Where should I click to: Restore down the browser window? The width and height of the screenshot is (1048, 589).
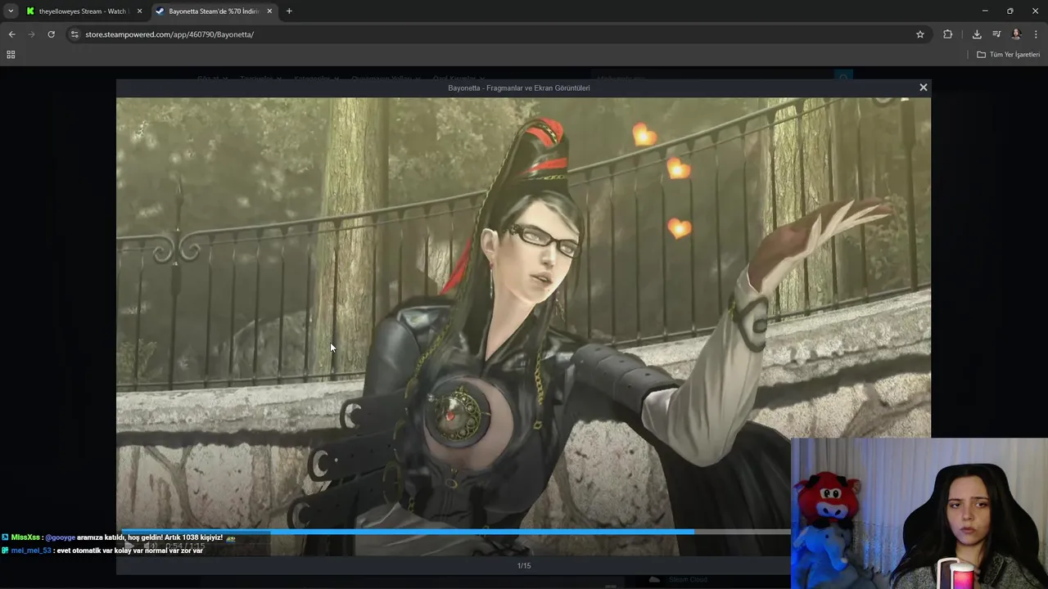[1010, 11]
